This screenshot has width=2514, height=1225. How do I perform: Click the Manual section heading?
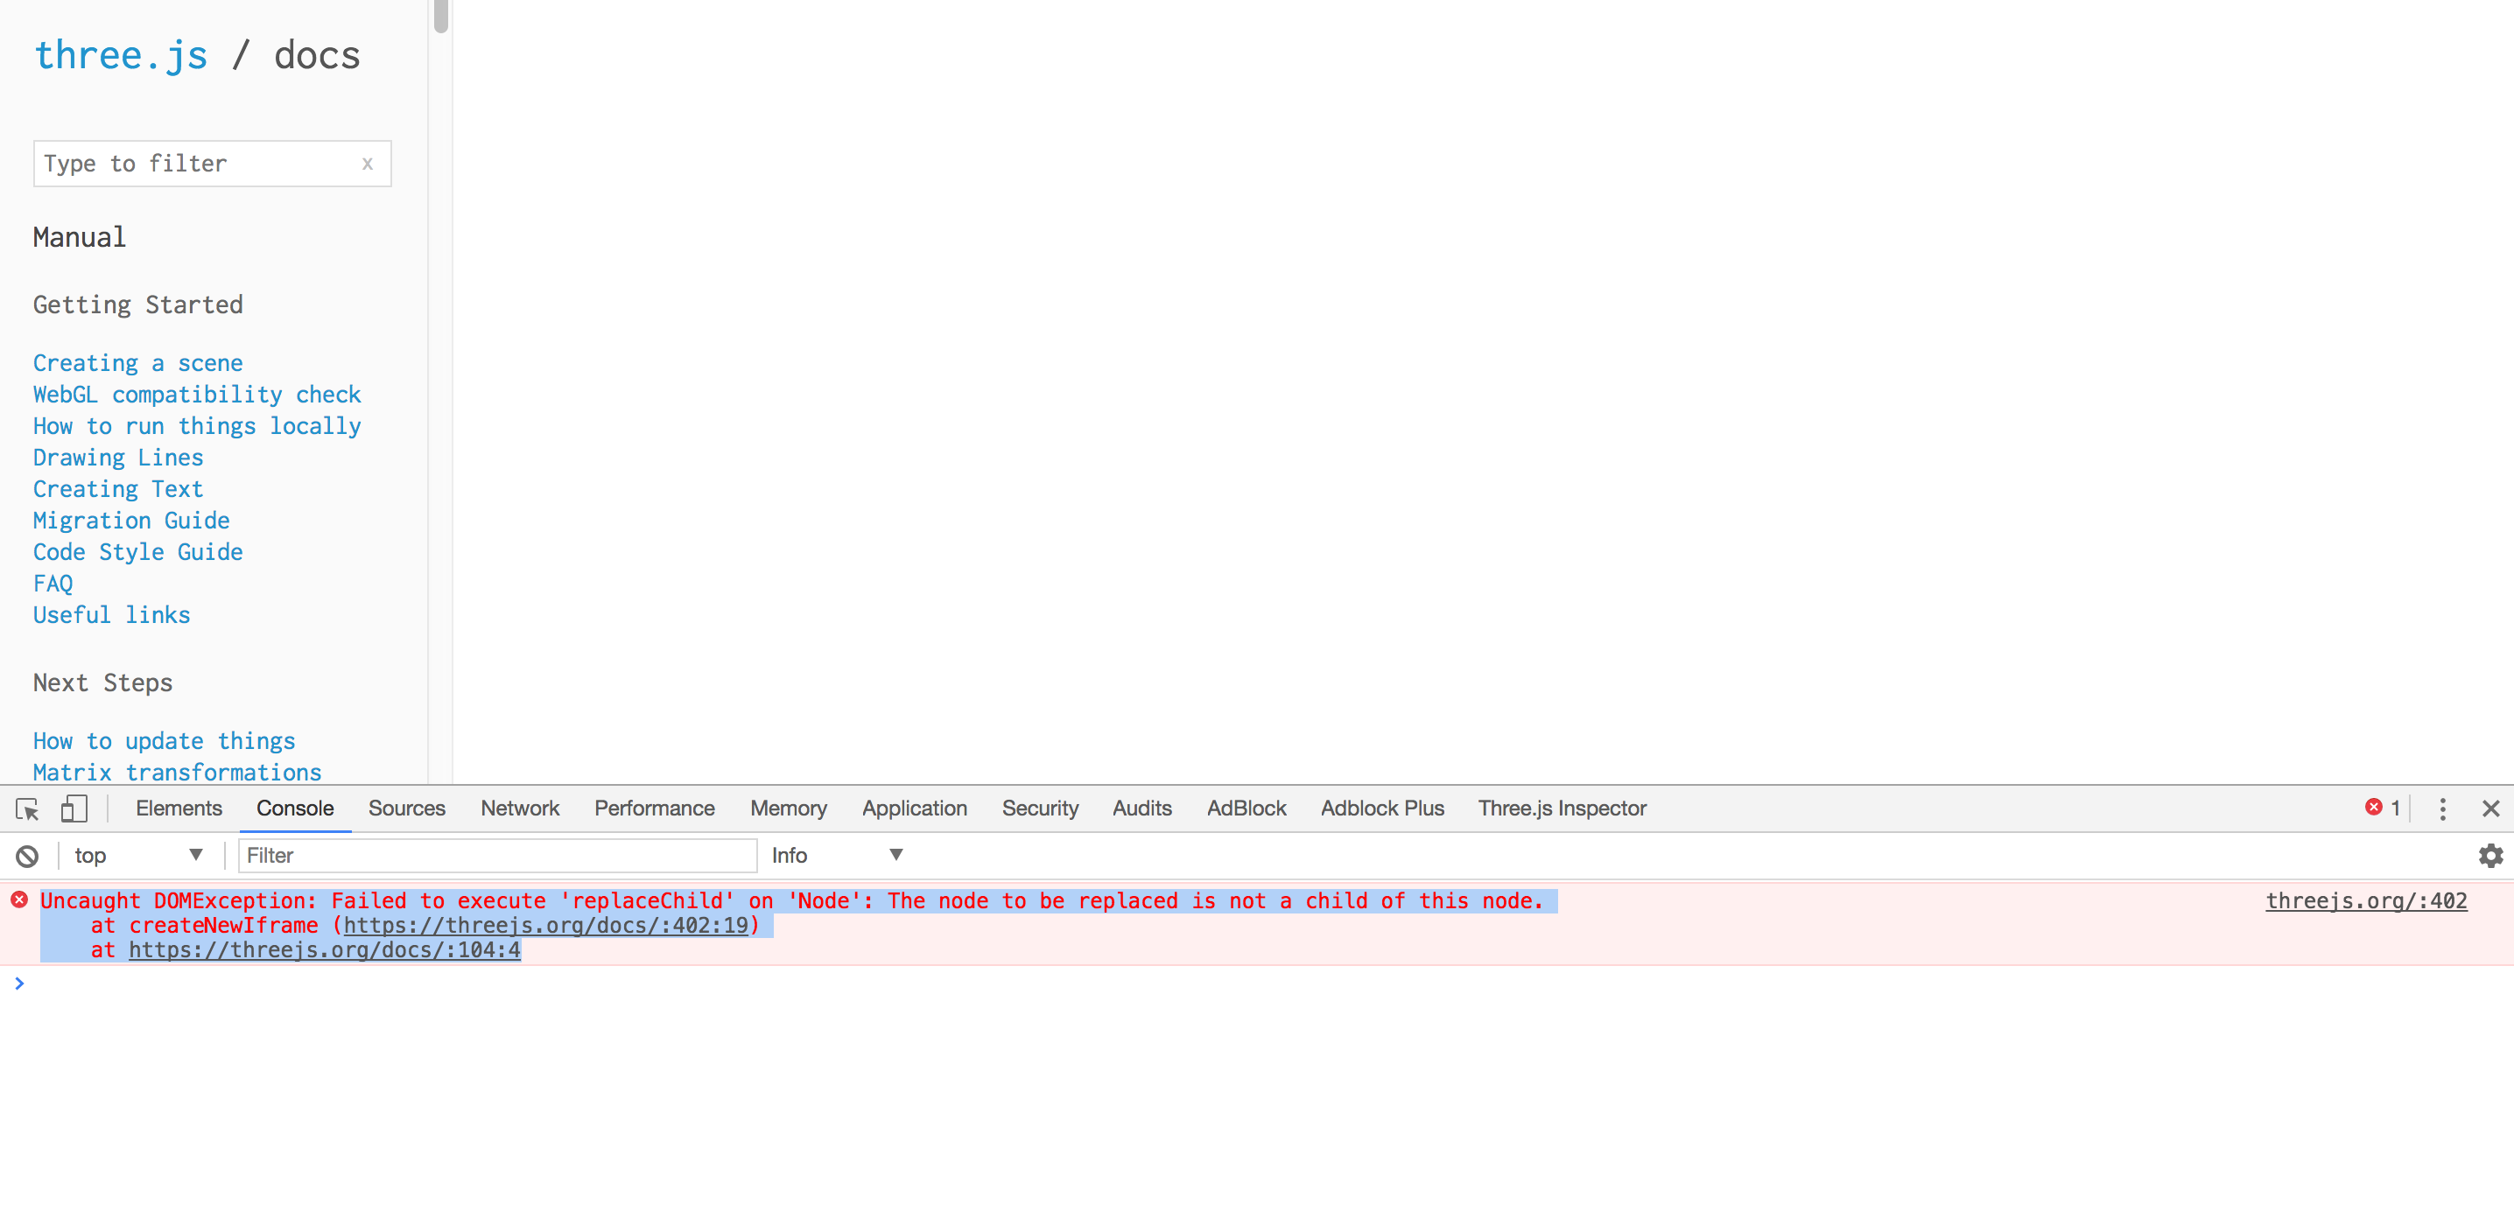pyautogui.click(x=79, y=237)
